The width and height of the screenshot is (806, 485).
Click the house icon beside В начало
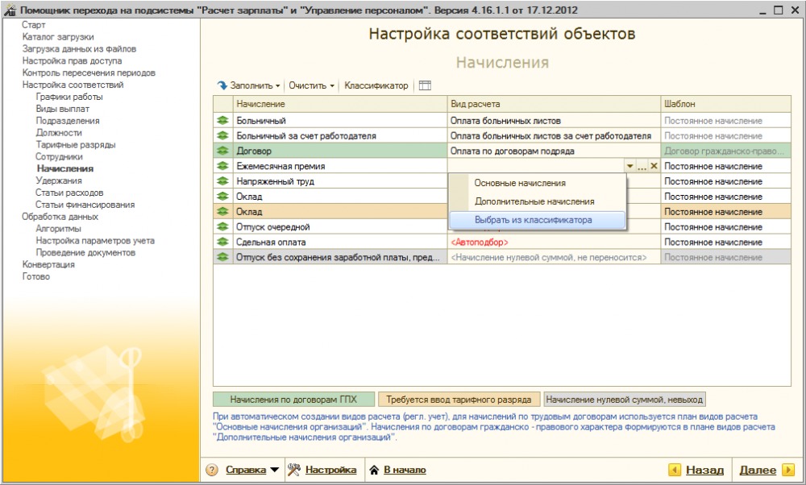point(374,470)
